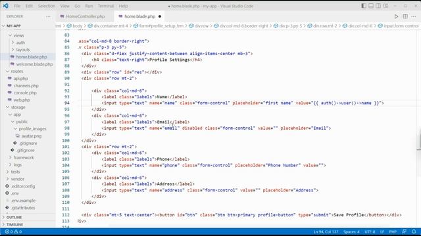This screenshot has width=421, height=236.
Task: Select language mode PHP in status bar
Action: click(x=393, y=231)
